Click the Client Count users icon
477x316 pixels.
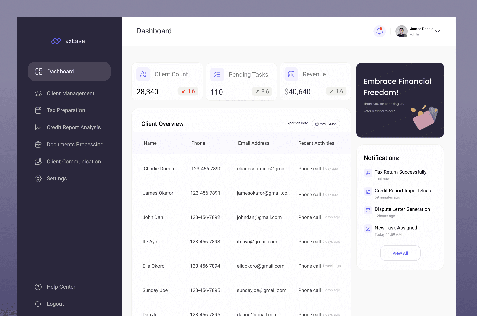tap(143, 74)
